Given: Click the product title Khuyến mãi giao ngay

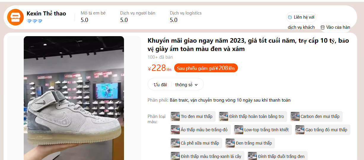Looking at the screenshot, I should pyautogui.click(x=248, y=45).
